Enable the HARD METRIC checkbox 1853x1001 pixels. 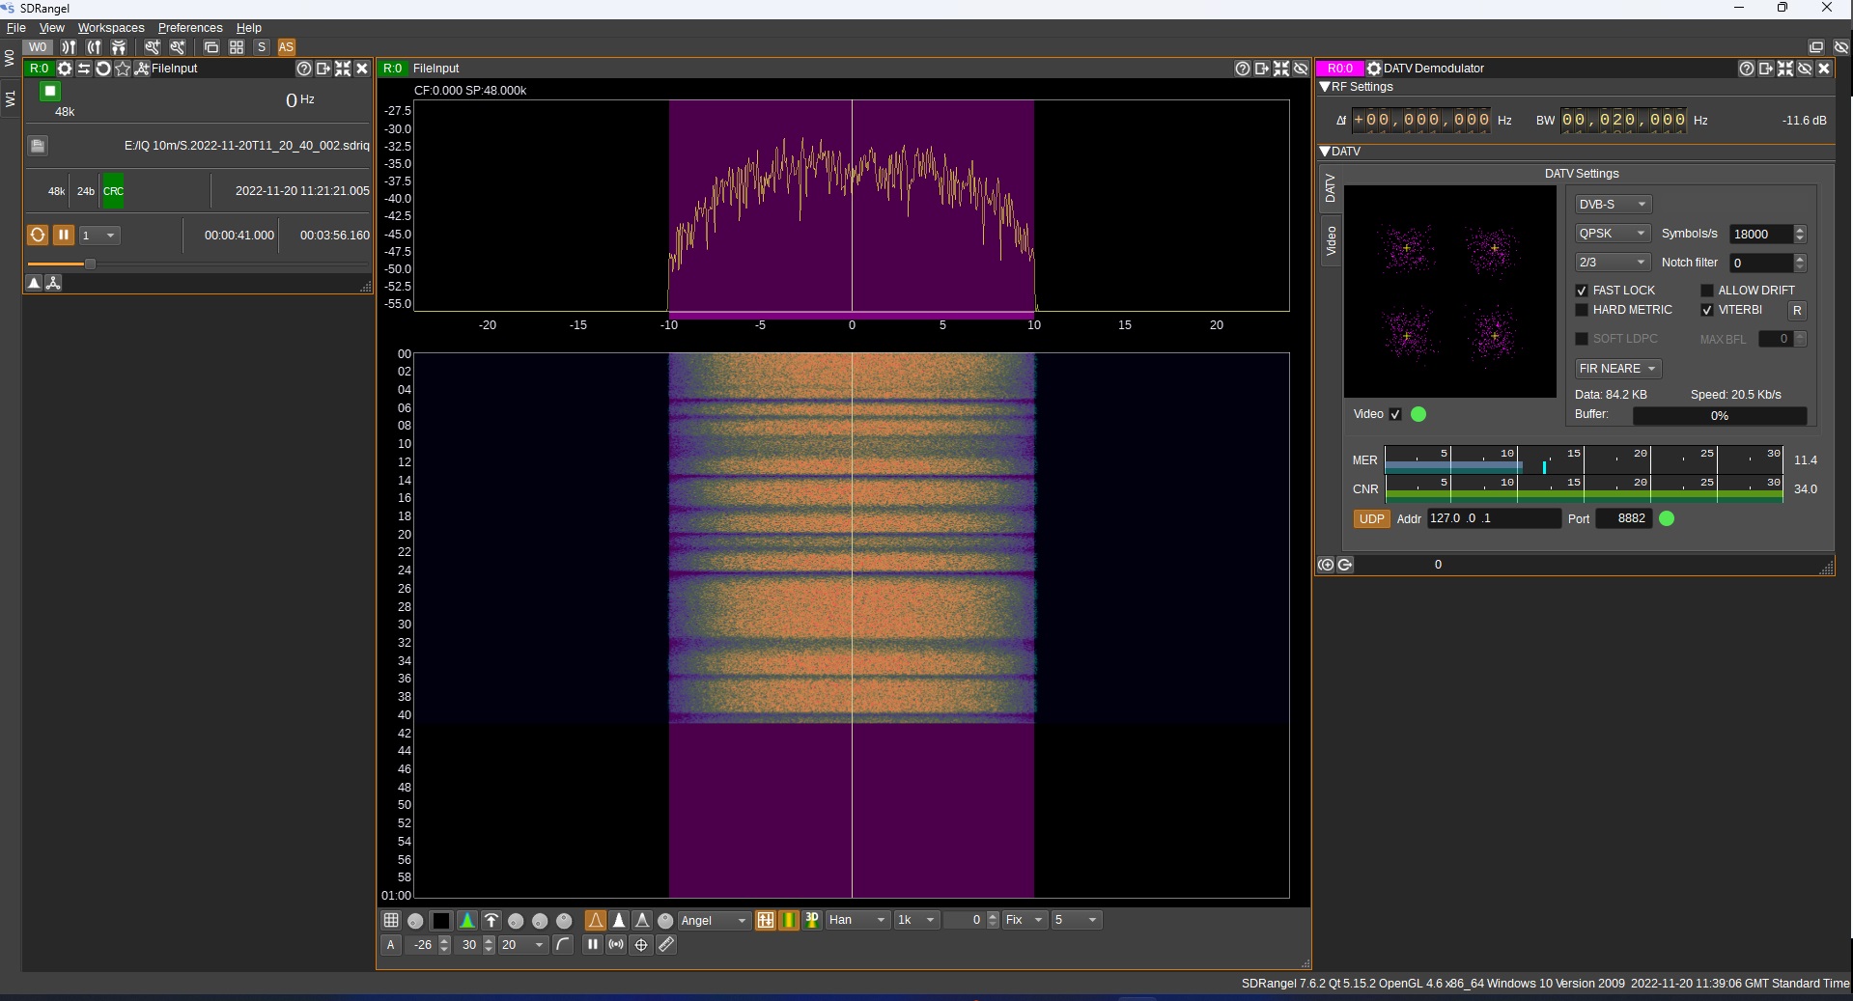tap(1582, 310)
